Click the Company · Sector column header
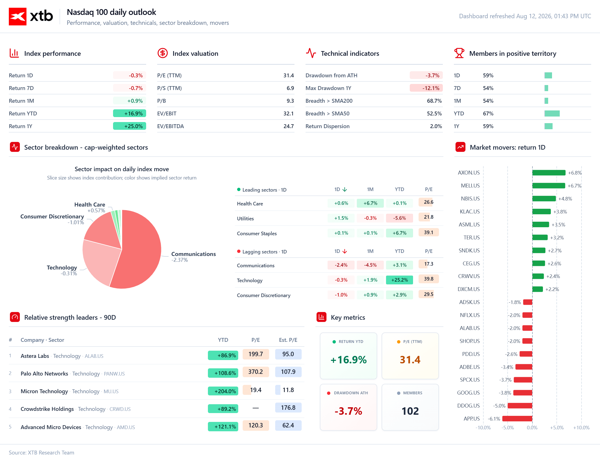This screenshot has width=600, height=460. 42,340
